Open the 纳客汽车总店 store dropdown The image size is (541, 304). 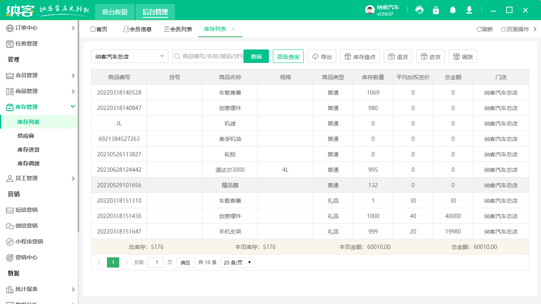[x=130, y=56]
